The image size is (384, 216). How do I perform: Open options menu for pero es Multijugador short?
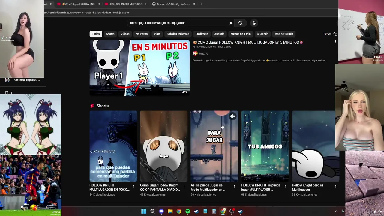click(x=336, y=187)
